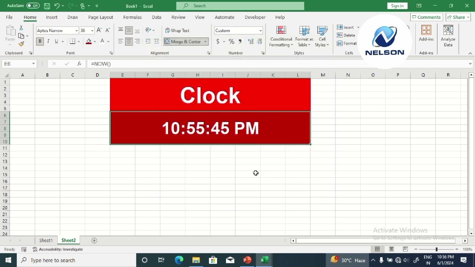Click the Sign in button
This screenshot has width=475, height=267.
coord(397,6)
